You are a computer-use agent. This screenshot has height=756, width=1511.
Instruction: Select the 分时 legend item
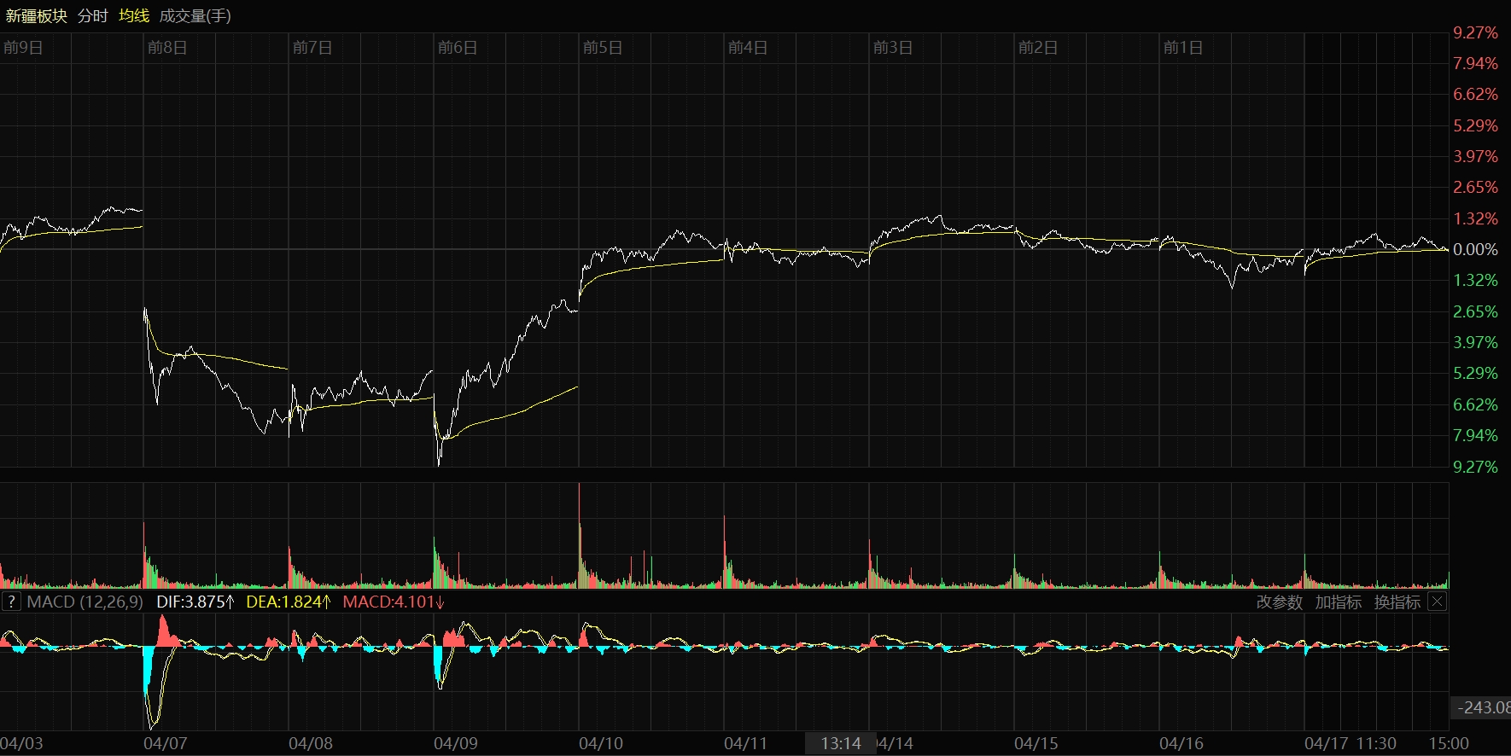92,16
